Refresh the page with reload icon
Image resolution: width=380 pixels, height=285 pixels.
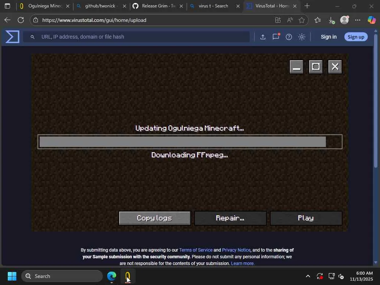click(x=21, y=20)
